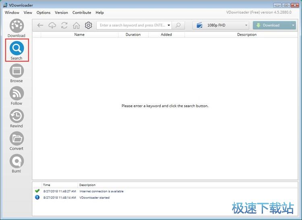This screenshot has height=220, width=302.
Task: Minimize the VDownloader window
Action: [277, 5]
